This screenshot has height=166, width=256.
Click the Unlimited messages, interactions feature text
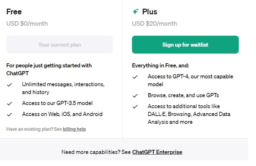click(63, 85)
